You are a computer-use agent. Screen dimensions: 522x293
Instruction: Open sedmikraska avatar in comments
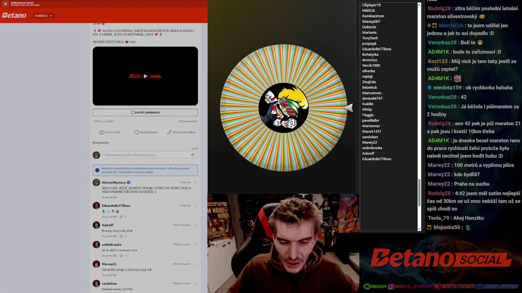[x=96, y=245]
